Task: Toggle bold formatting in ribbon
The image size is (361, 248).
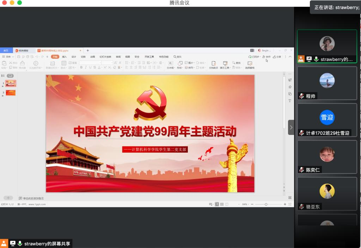Action: tap(81, 67)
